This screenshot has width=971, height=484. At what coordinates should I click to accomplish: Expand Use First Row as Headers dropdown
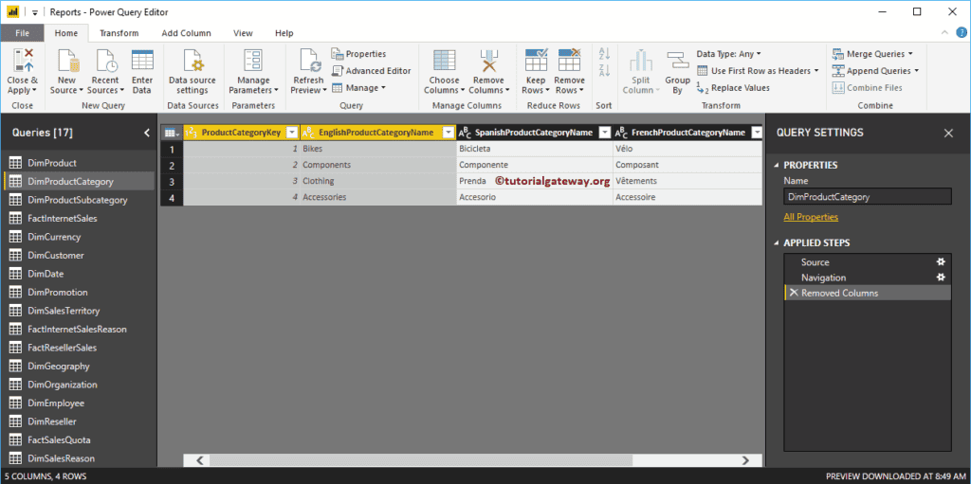click(x=816, y=70)
